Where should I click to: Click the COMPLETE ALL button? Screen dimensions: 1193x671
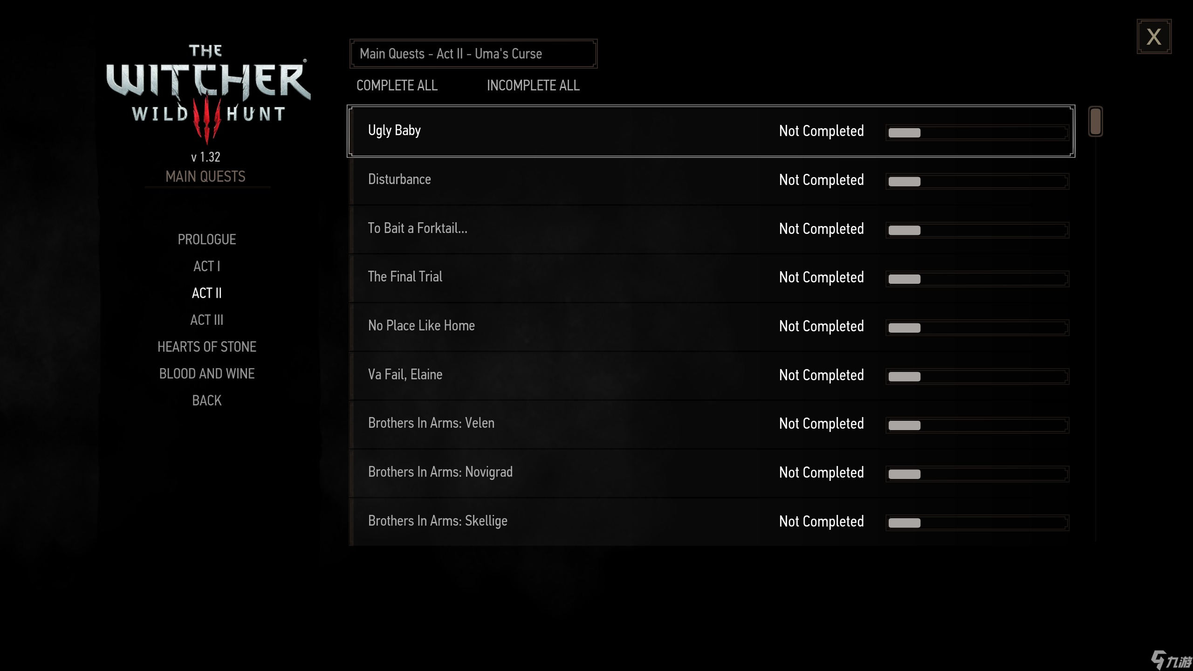coord(397,85)
